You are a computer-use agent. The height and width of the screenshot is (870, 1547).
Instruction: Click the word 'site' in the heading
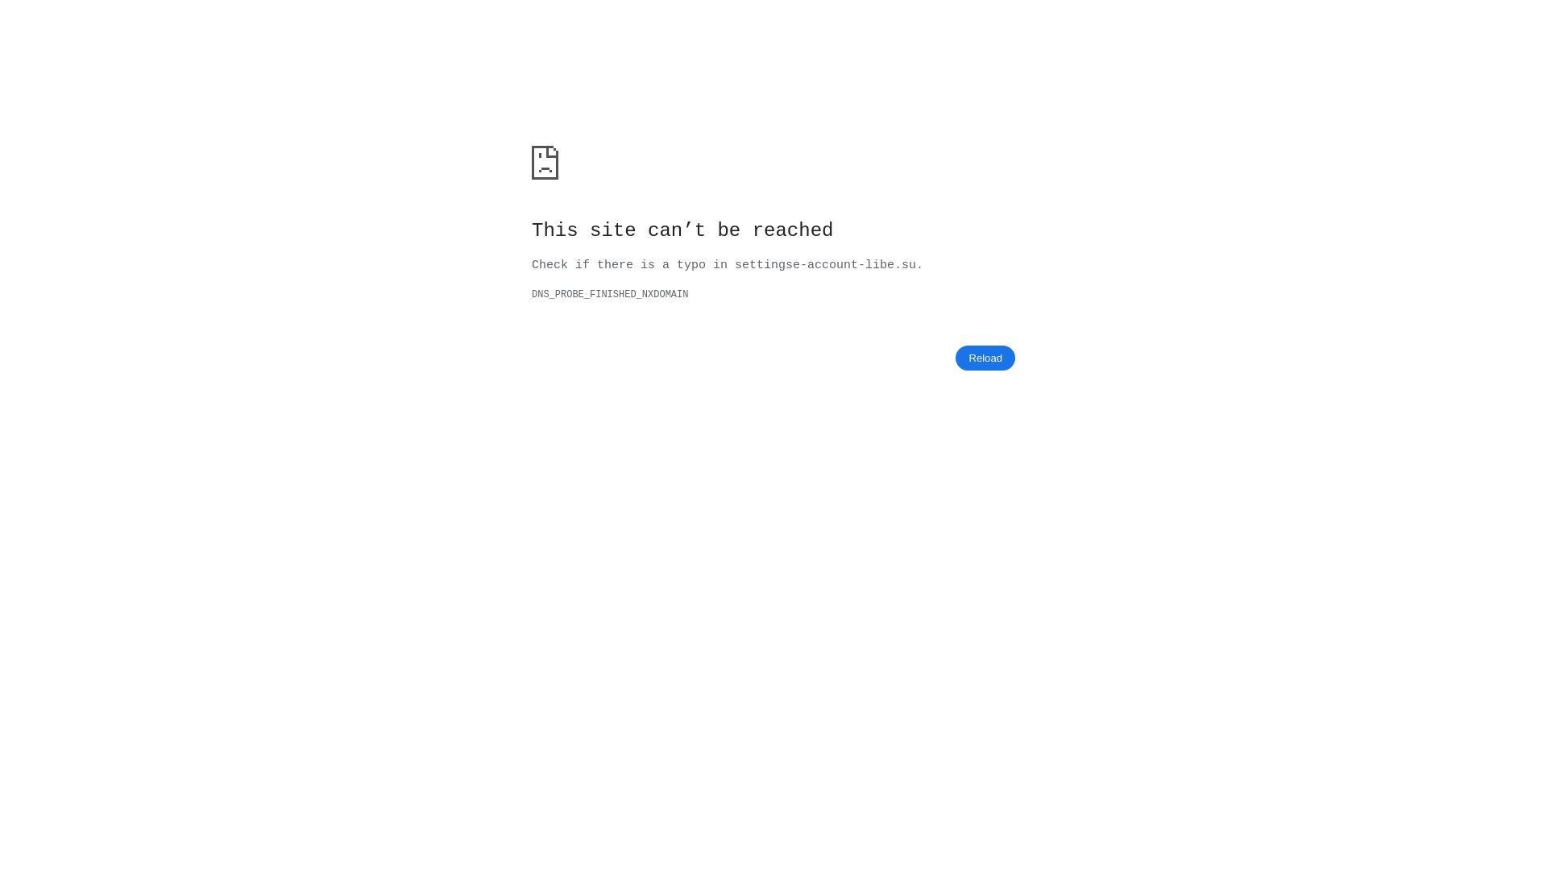[x=613, y=230]
